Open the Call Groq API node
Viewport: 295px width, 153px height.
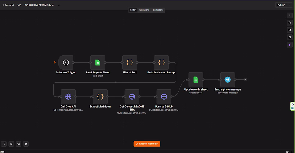[x=68, y=97]
